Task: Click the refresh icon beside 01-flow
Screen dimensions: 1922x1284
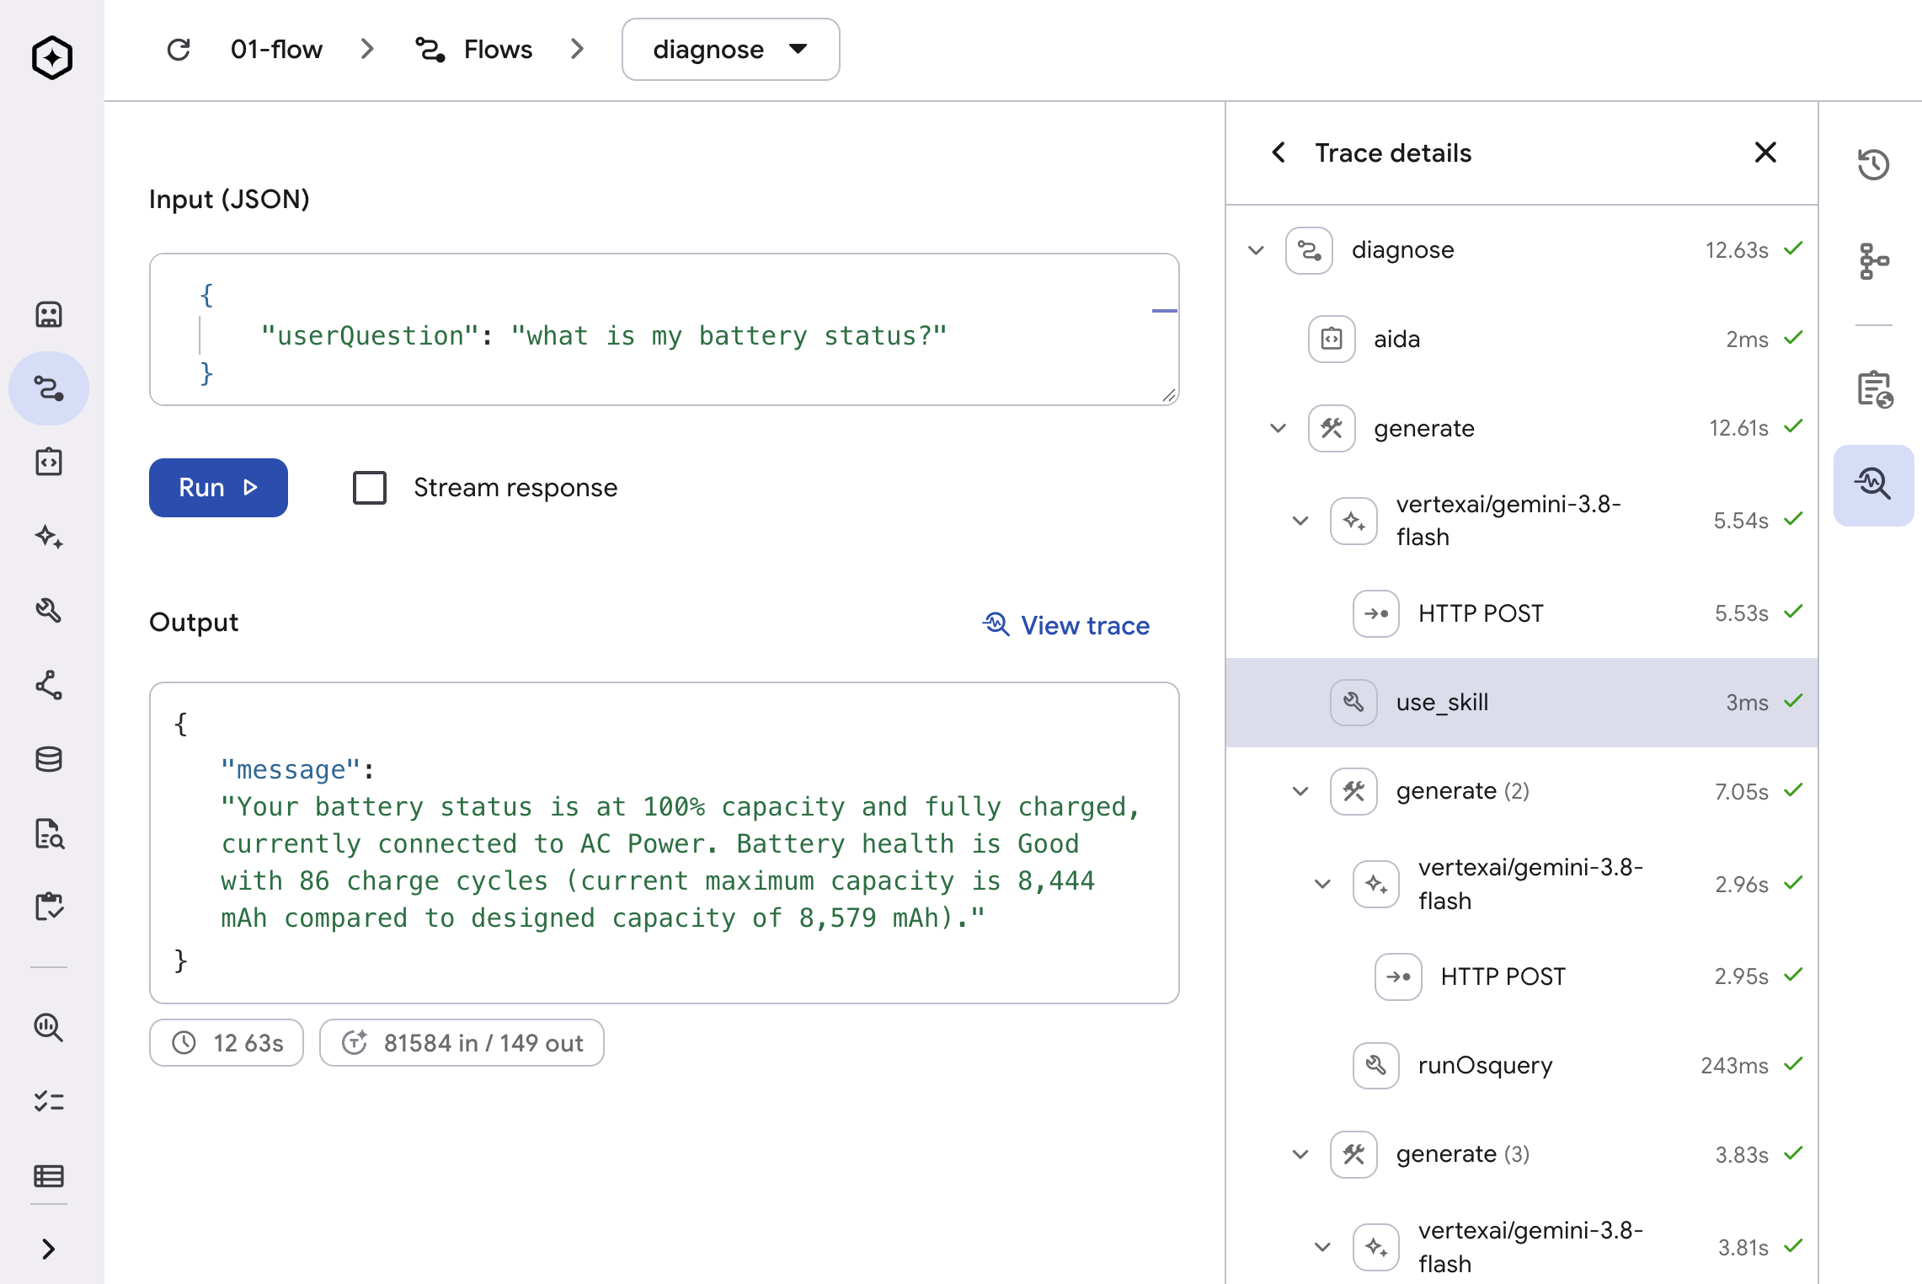Action: [x=179, y=50]
